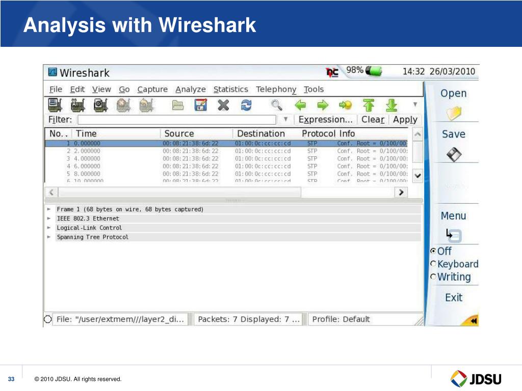The width and height of the screenshot is (522, 391).
Task: Click the Clear filter button
Action: [x=373, y=119]
